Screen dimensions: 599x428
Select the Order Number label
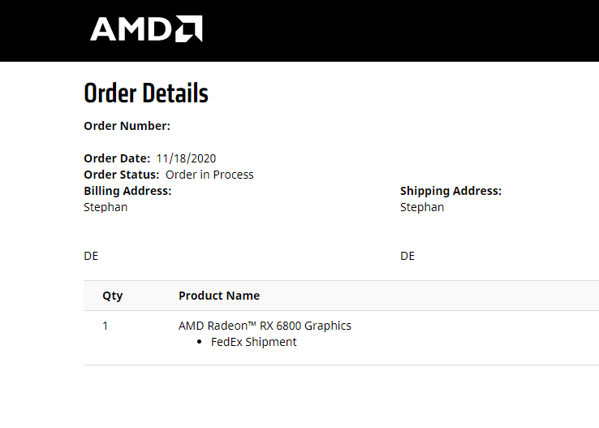pos(127,126)
